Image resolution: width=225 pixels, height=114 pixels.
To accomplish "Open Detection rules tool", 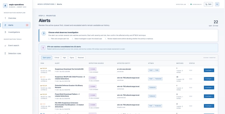I will [16, 53].
